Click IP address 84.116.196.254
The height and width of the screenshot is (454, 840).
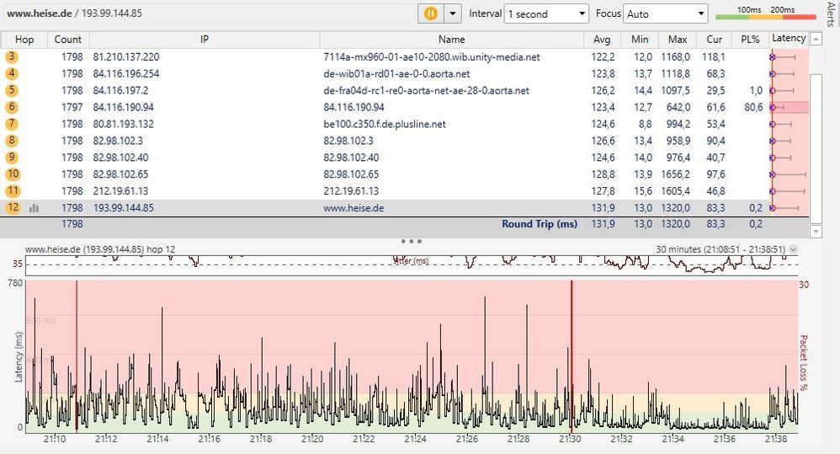pos(126,73)
